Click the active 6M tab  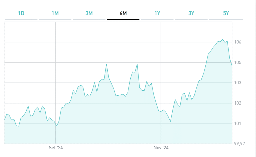tap(123, 13)
